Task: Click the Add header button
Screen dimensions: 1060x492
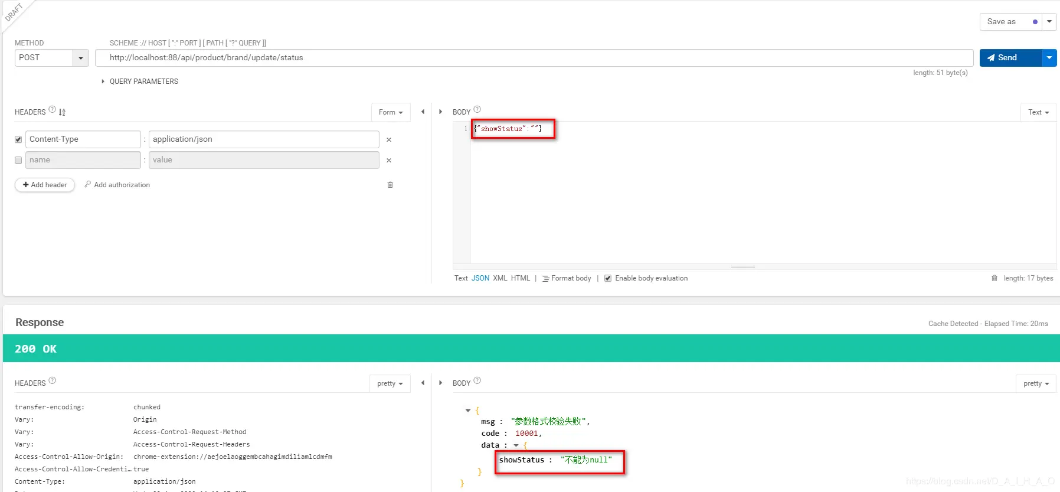Action: coord(45,185)
